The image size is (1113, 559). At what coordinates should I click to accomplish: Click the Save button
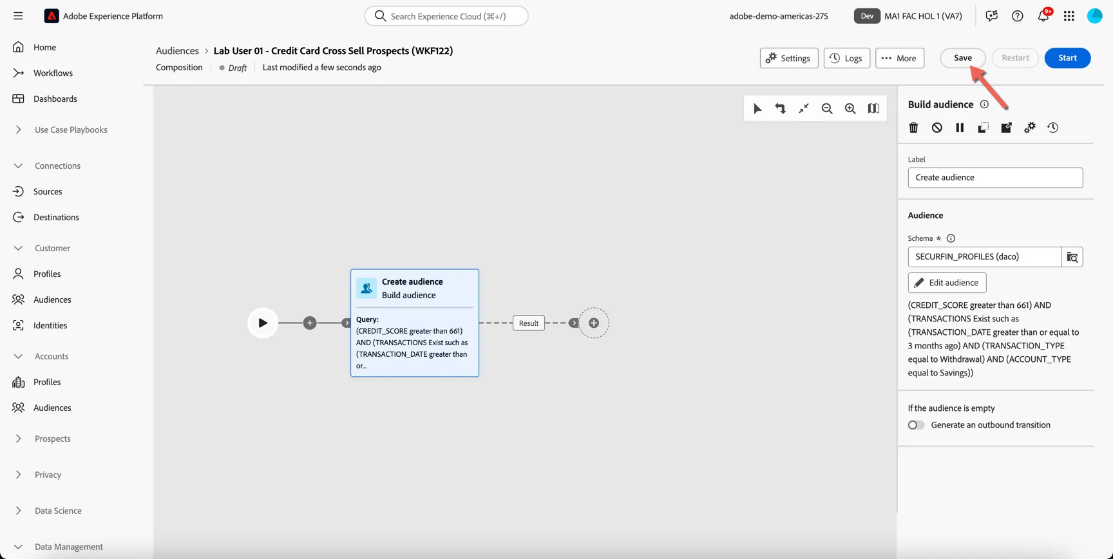click(x=963, y=58)
